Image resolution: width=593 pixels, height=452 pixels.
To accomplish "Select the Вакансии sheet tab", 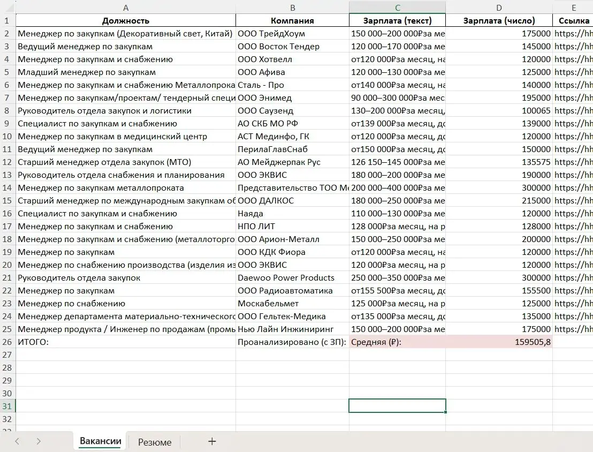I will [x=100, y=441].
